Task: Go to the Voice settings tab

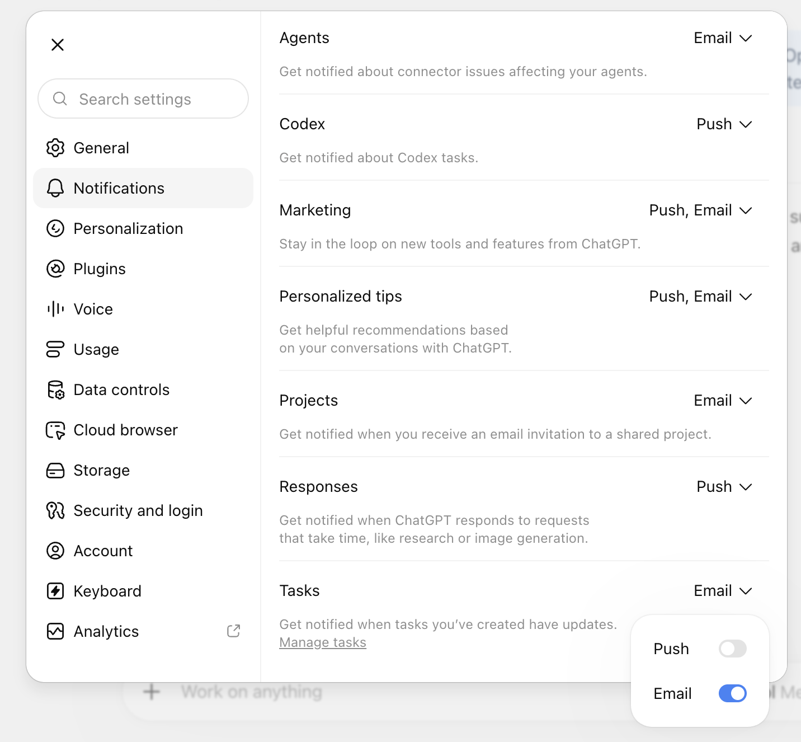Action: click(x=143, y=309)
